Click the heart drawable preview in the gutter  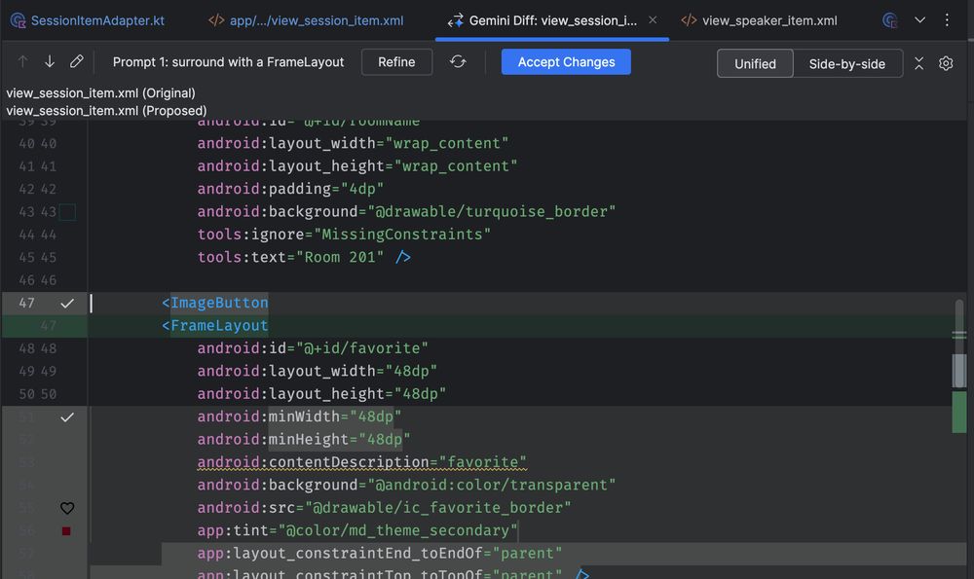point(67,508)
